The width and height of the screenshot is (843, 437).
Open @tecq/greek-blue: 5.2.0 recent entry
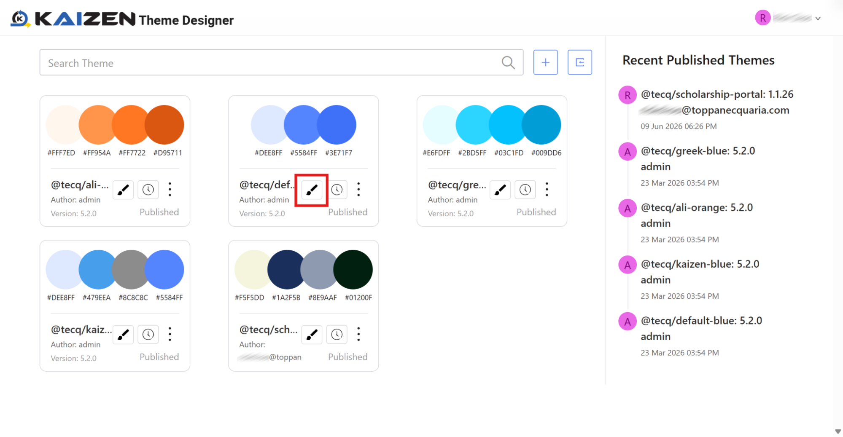click(698, 151)
